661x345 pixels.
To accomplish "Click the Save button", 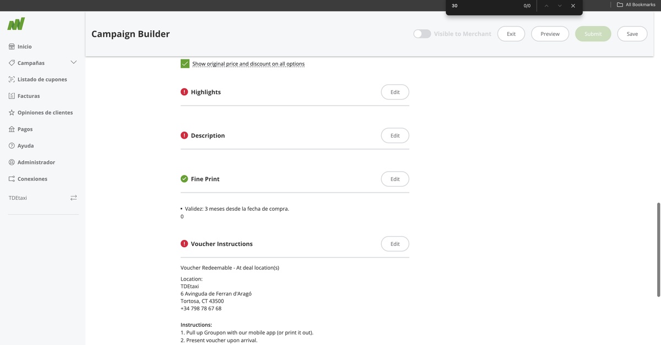I will 632,34.
